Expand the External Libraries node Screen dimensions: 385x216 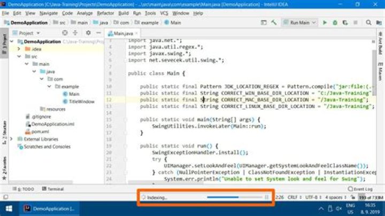tap(11, 139)
